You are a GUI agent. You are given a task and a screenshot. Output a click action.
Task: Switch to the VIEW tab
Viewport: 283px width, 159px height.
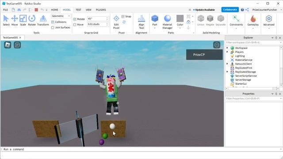click(x=88, y=10)
